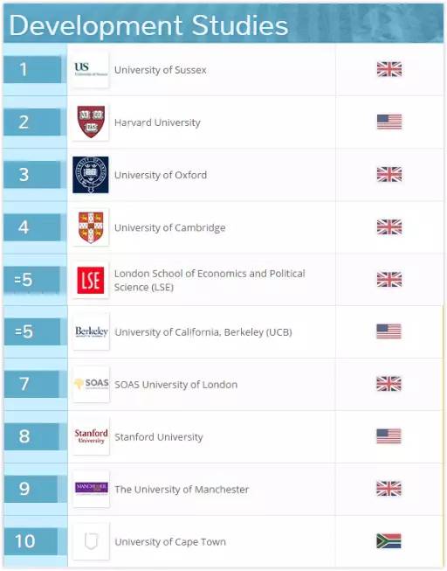
Task: Click the University of Sussex logo
Action: 91,70
